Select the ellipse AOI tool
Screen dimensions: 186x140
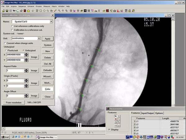(44, 11)
